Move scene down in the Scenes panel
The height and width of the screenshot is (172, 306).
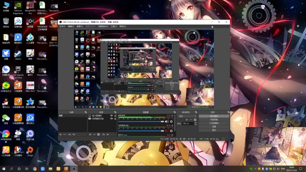coord(74,135)
